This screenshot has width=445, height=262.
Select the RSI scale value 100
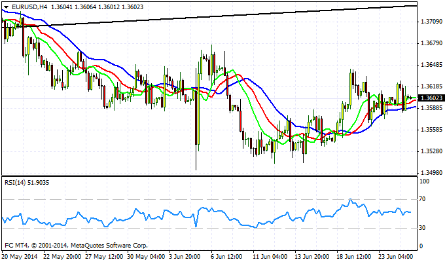[424, 181]
